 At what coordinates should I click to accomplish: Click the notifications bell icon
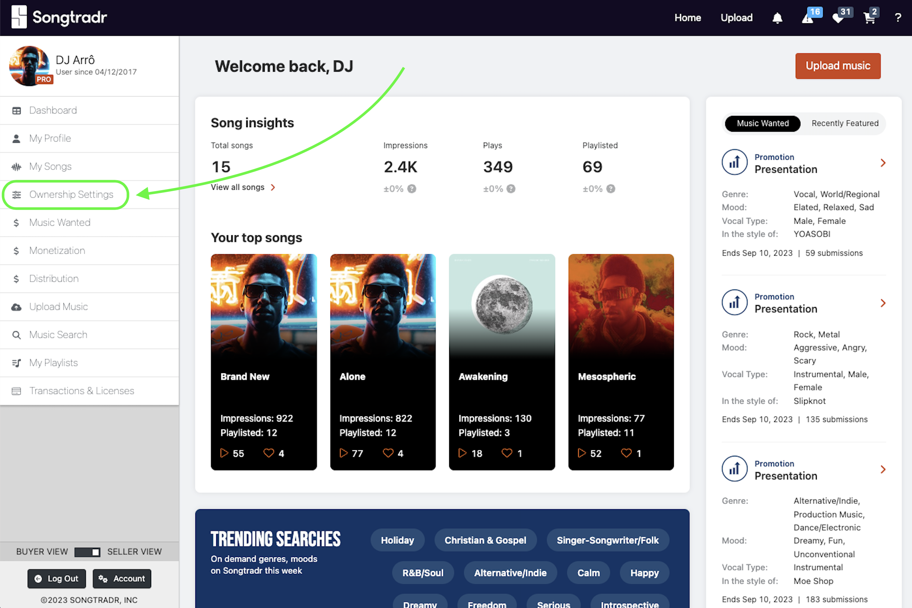(x=777, y=18)
